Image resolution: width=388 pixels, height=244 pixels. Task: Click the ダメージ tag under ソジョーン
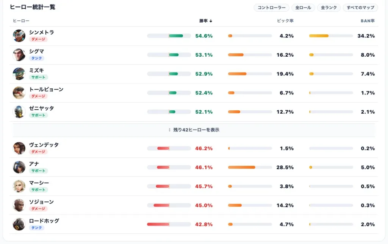click(x=38, y=209)
